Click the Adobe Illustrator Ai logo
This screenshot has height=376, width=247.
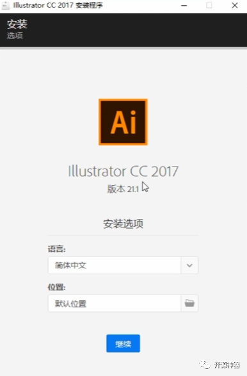[123, 122]
